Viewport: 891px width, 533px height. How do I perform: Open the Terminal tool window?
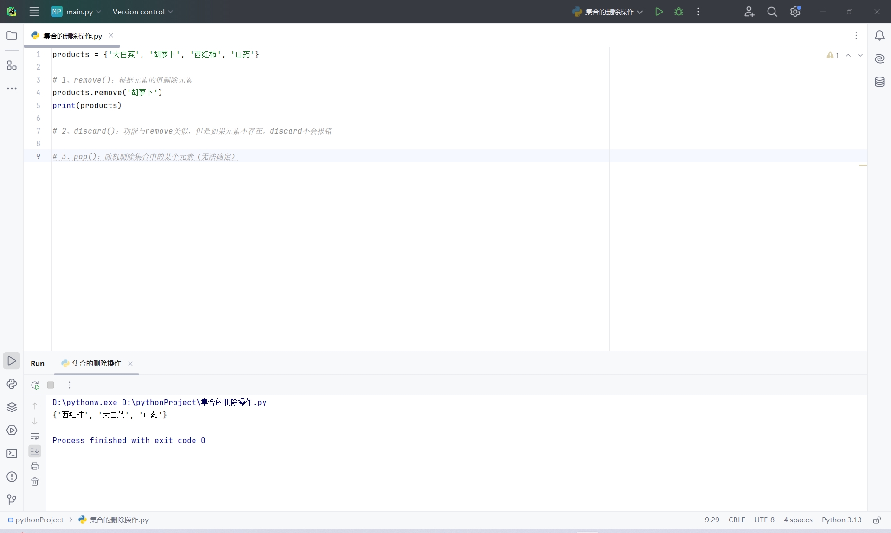coord(12,453)
